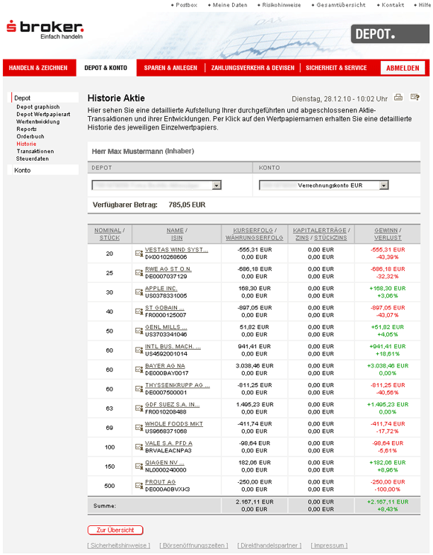This screenshot has width=433, height=555.
Task: Select Depot in the sidebar
Action: tap(22, 98)
